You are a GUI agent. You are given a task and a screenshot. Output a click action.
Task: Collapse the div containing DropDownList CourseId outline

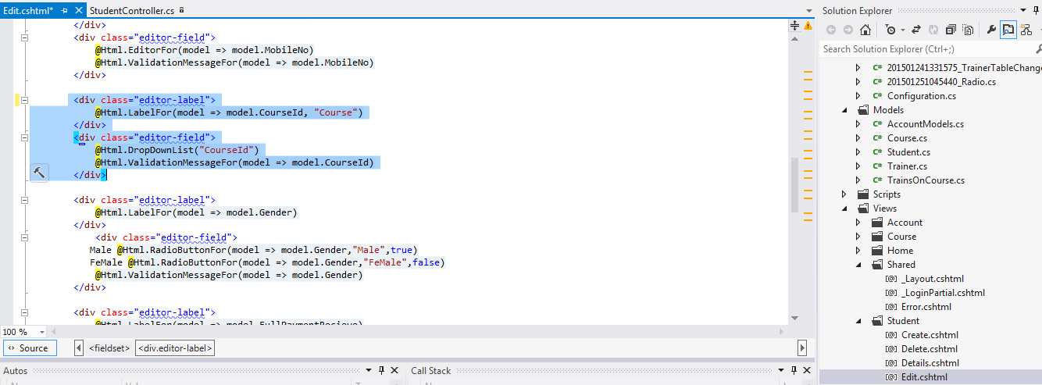[x=24, y=137]
